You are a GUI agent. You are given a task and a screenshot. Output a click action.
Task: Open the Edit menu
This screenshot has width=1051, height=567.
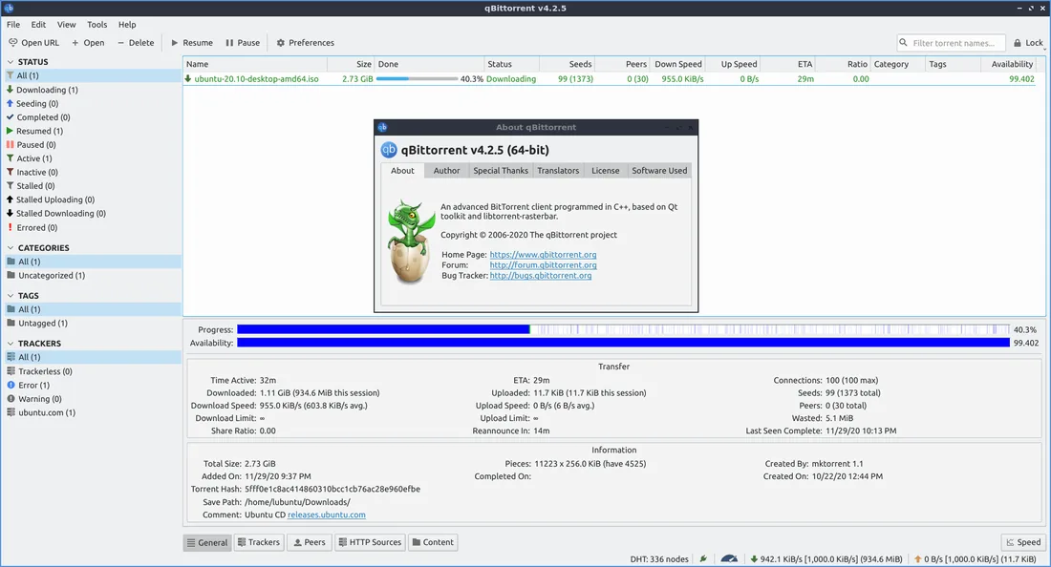(38, 25)
